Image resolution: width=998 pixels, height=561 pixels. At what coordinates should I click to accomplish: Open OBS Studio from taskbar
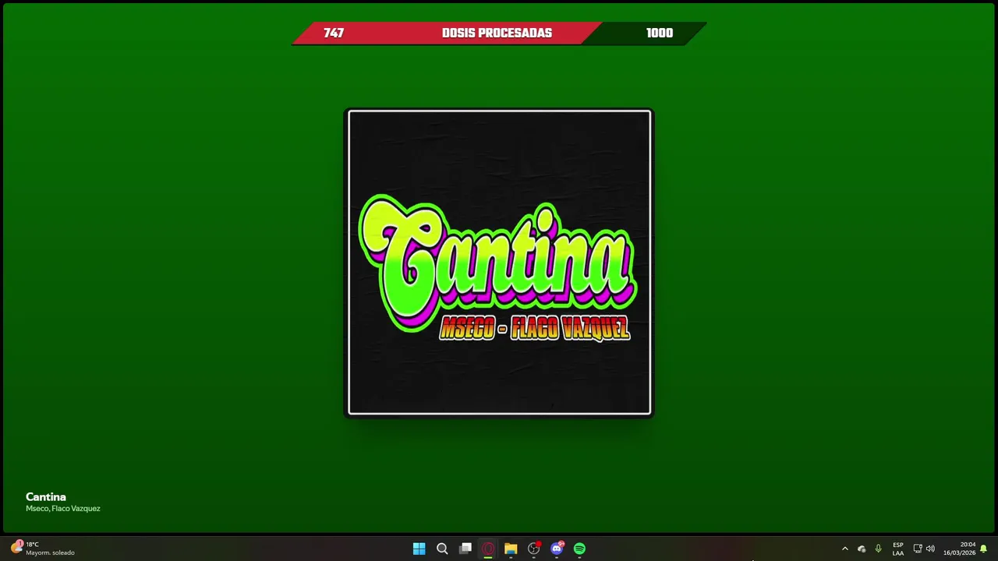(x=534, y=549)
